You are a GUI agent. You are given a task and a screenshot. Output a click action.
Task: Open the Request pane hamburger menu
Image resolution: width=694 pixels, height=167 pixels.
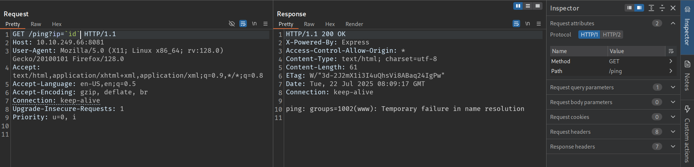[x=266, y=23]
